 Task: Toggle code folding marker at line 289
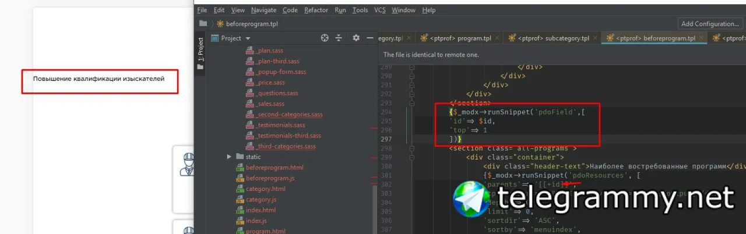click(411, 66)
